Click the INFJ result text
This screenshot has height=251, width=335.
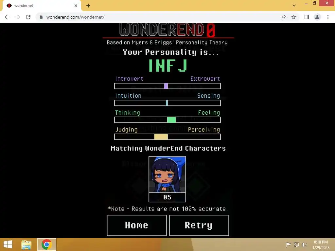pos(168,65)
